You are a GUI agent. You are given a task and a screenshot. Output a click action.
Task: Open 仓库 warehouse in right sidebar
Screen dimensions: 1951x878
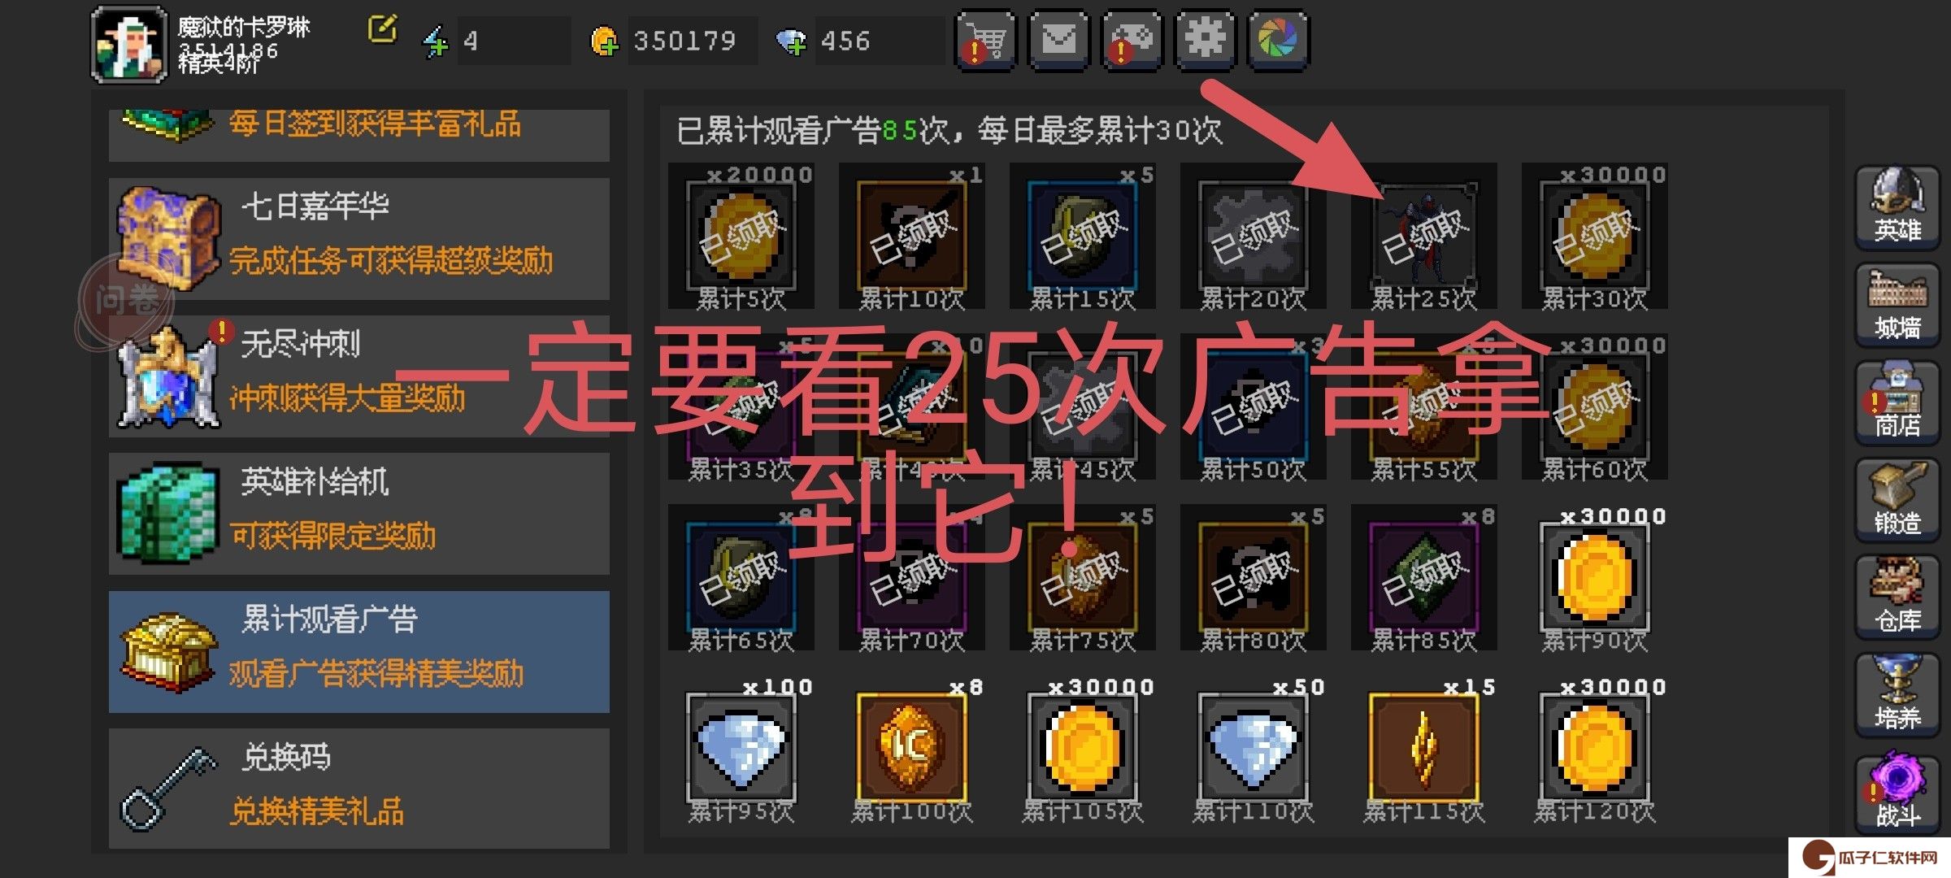[1897, 597]
